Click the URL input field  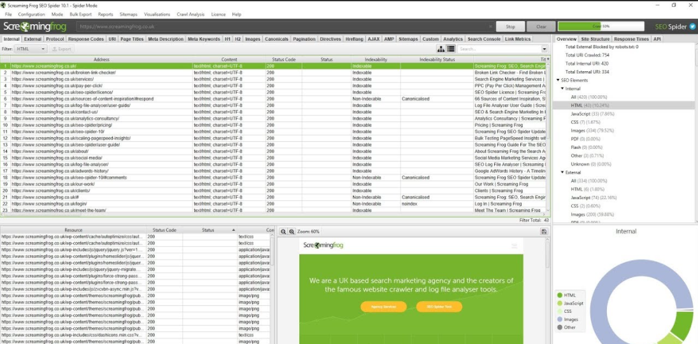pyautogui.click(x=285, y=27)
